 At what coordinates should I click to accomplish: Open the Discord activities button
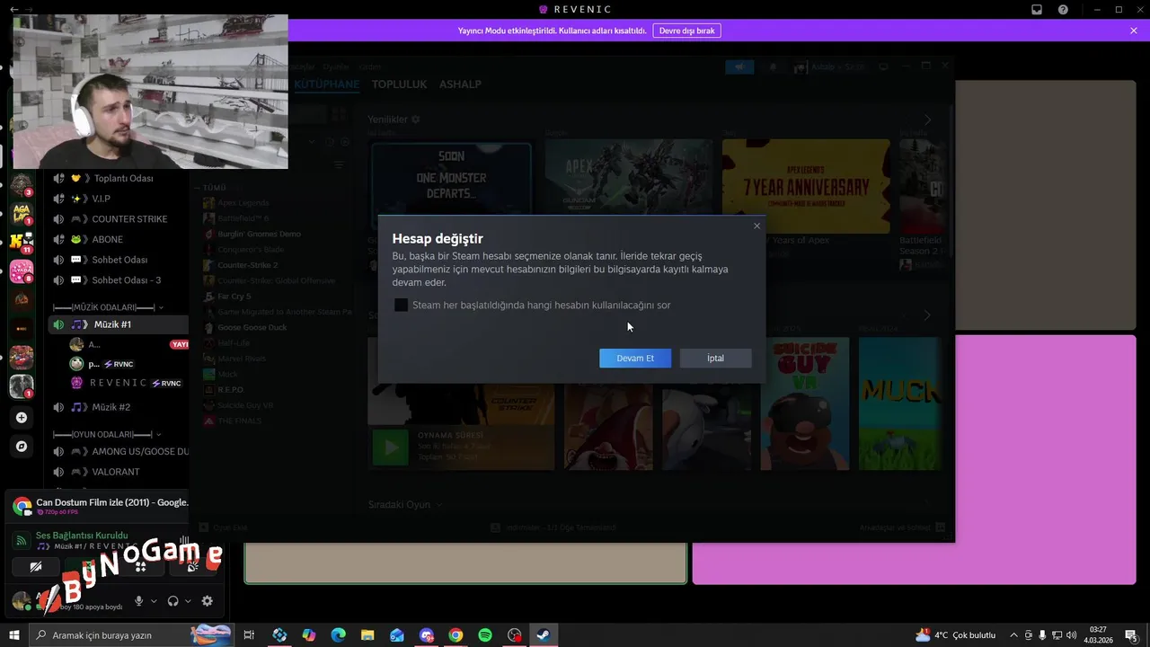pos(140,567)
